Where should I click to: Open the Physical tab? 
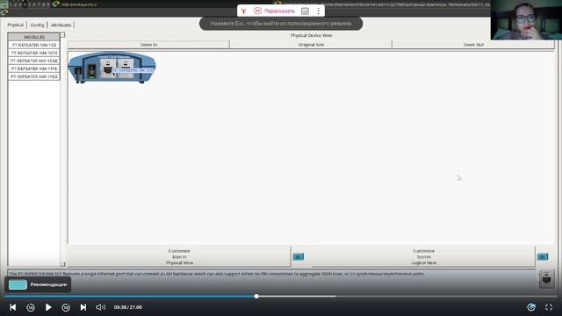[16, 25]
